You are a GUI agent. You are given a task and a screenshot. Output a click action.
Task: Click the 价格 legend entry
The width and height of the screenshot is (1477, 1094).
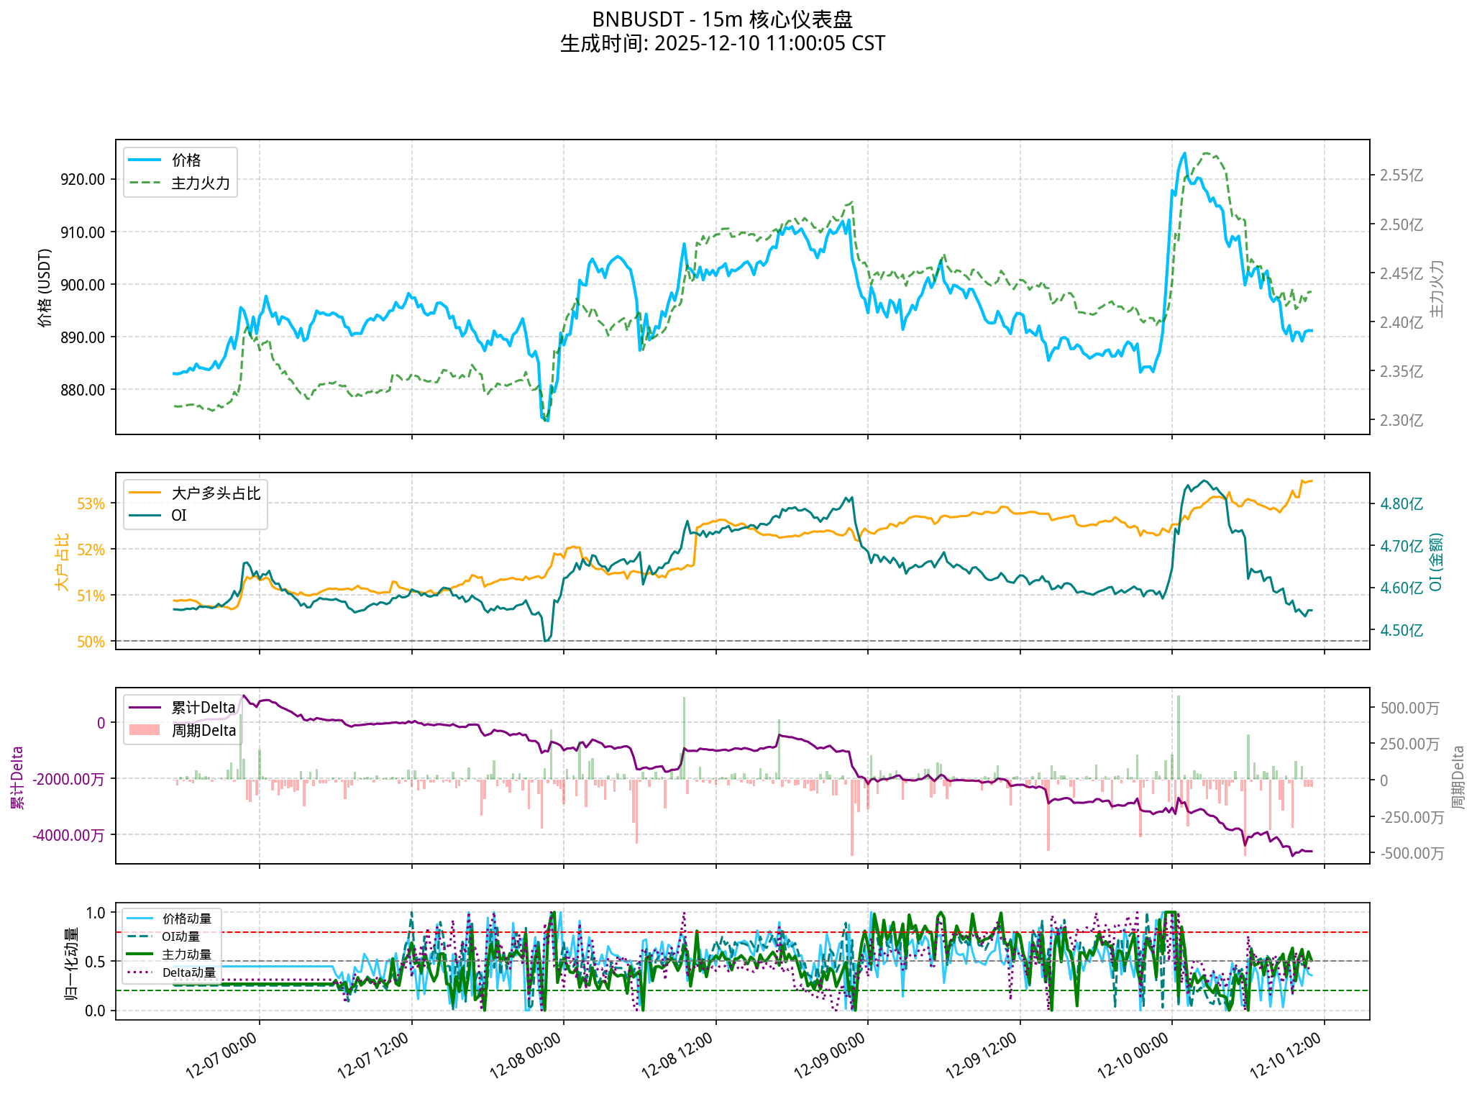186,160
